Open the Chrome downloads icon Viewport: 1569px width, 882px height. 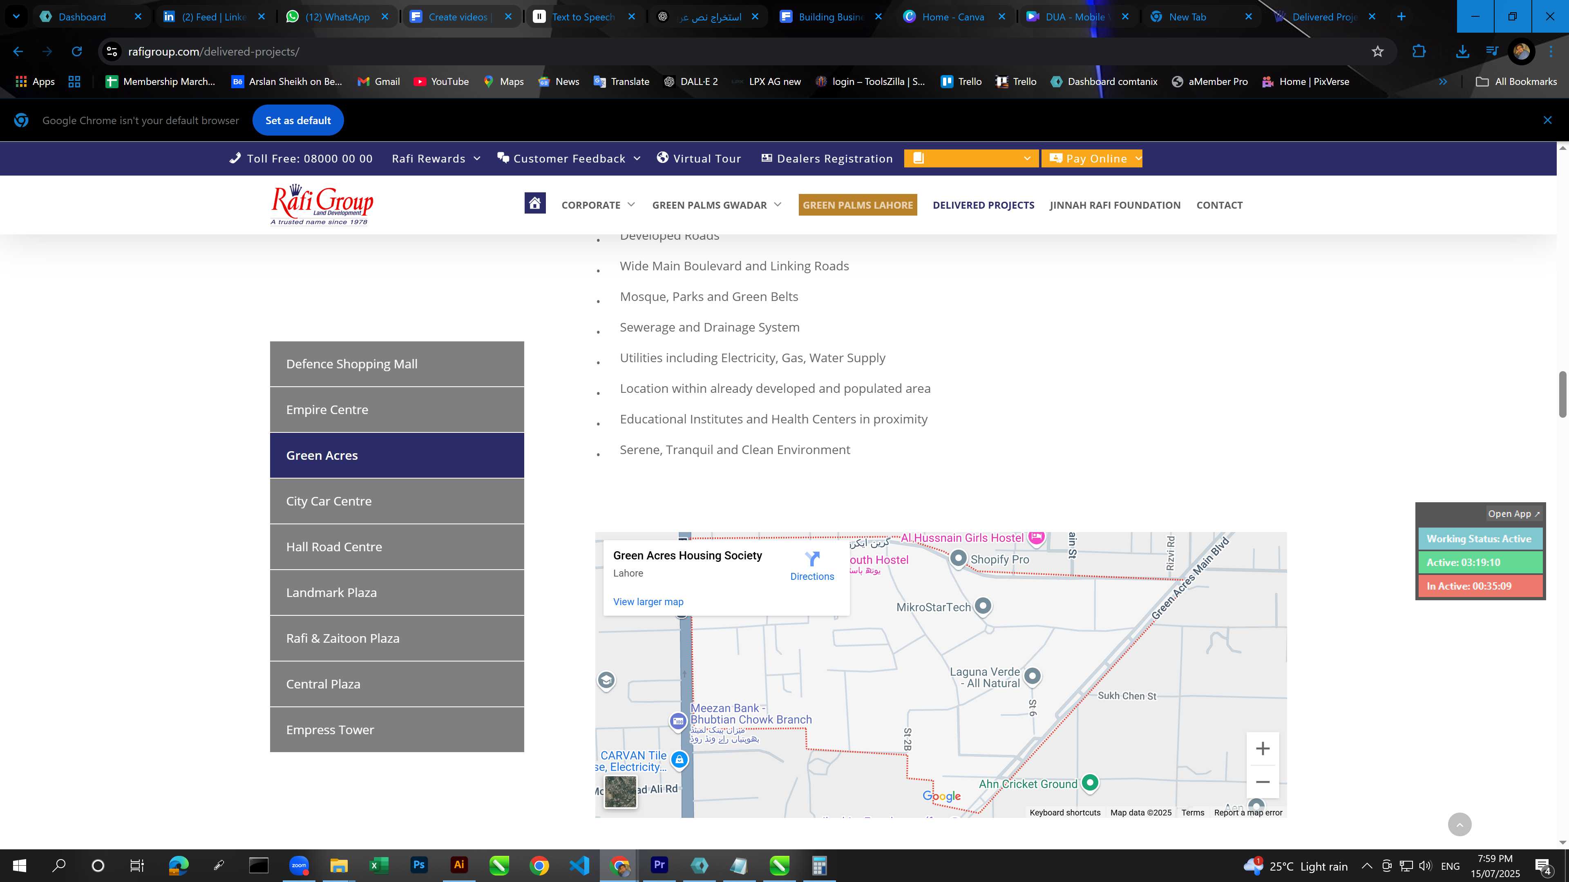[x=1462, y=52]
